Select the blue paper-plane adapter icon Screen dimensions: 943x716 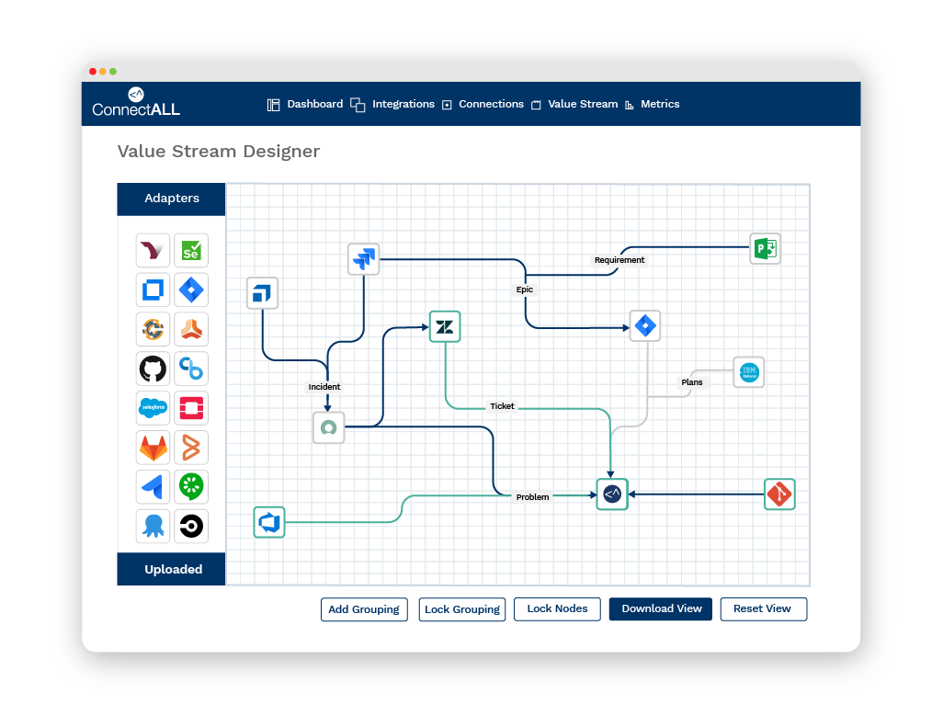(153, 486)
